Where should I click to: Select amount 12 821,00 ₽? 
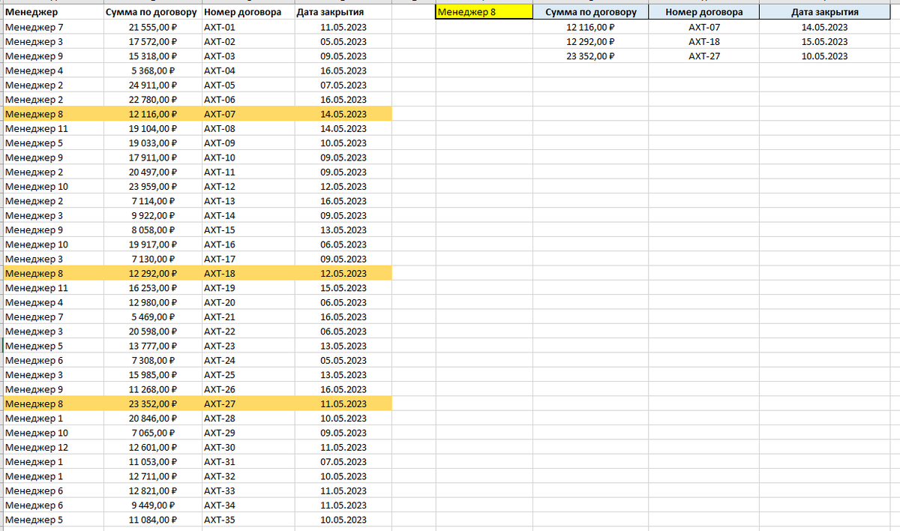(153, 491)
